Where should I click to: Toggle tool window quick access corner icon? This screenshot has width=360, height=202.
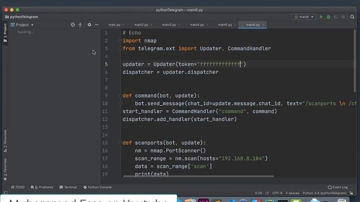pos(6,193)
